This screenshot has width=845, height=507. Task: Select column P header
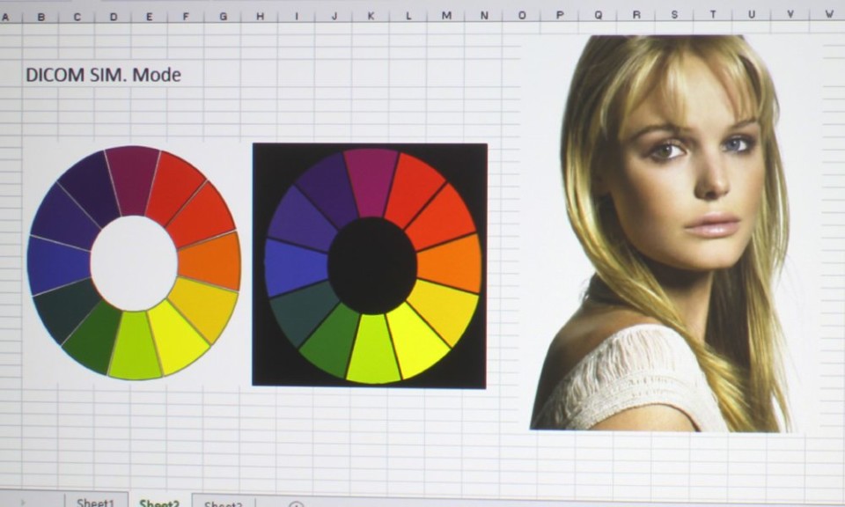(560, 15)
